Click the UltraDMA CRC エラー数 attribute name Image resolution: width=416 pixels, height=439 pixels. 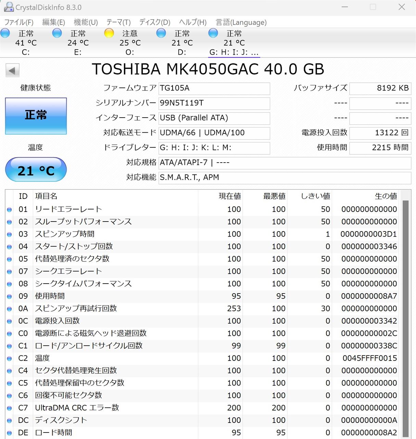pyautogui.click(x=77, y=408)
